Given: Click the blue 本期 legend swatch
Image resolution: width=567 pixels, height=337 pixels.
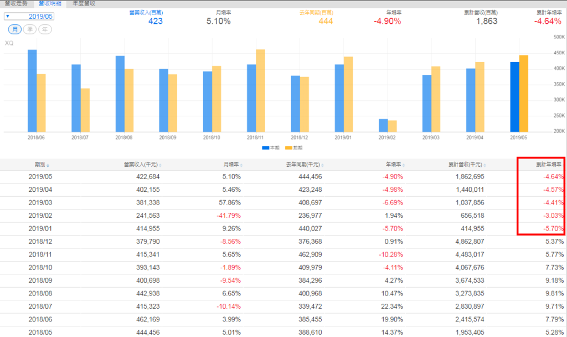Looking at the screenshot, I should pyautogui.click(x=266, y=147).
